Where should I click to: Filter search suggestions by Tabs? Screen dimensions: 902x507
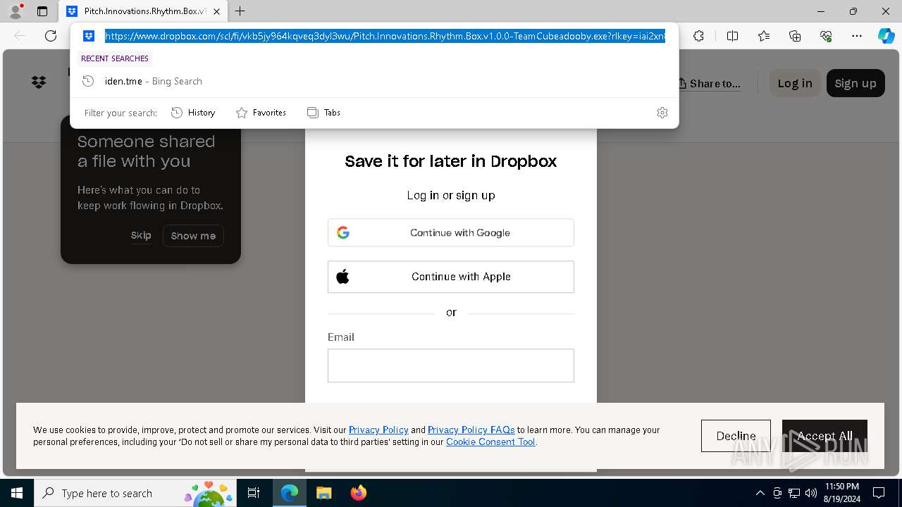pos(323,113)
